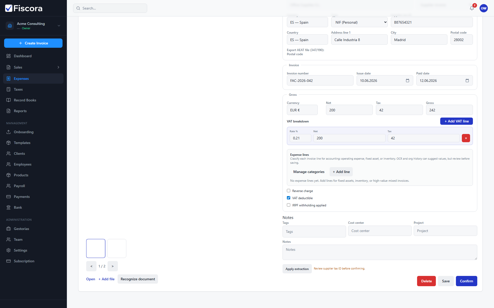Click the Payments card icon
The width and height of the screenshot is (494, 308).
click(x=8, y=197)
